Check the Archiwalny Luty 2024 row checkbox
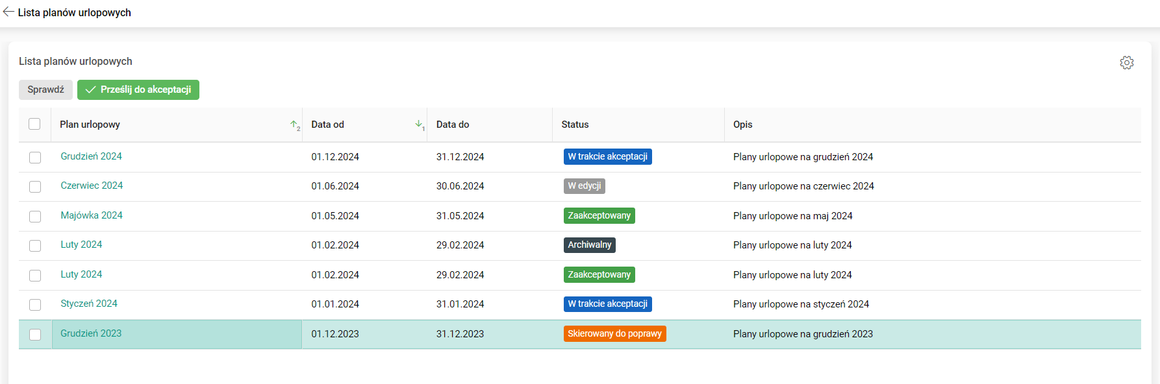 point(35,245)
